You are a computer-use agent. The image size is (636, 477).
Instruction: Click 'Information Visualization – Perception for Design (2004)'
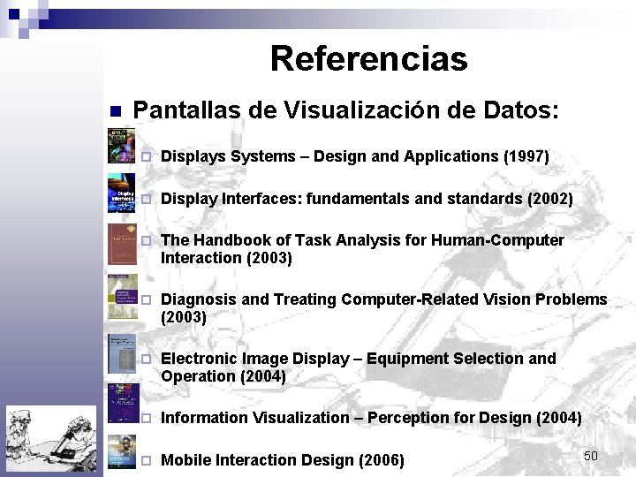click(x=371, y=418)
